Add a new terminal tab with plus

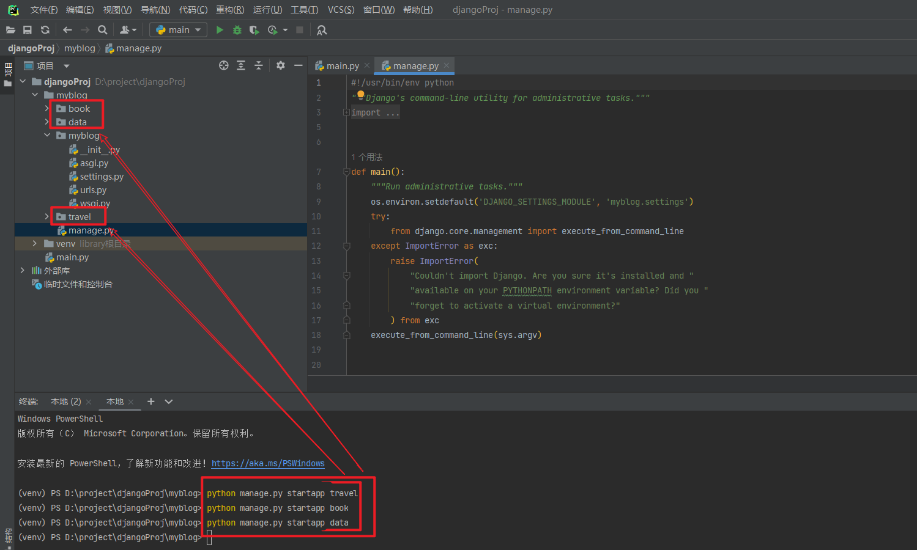coord(151,402)
